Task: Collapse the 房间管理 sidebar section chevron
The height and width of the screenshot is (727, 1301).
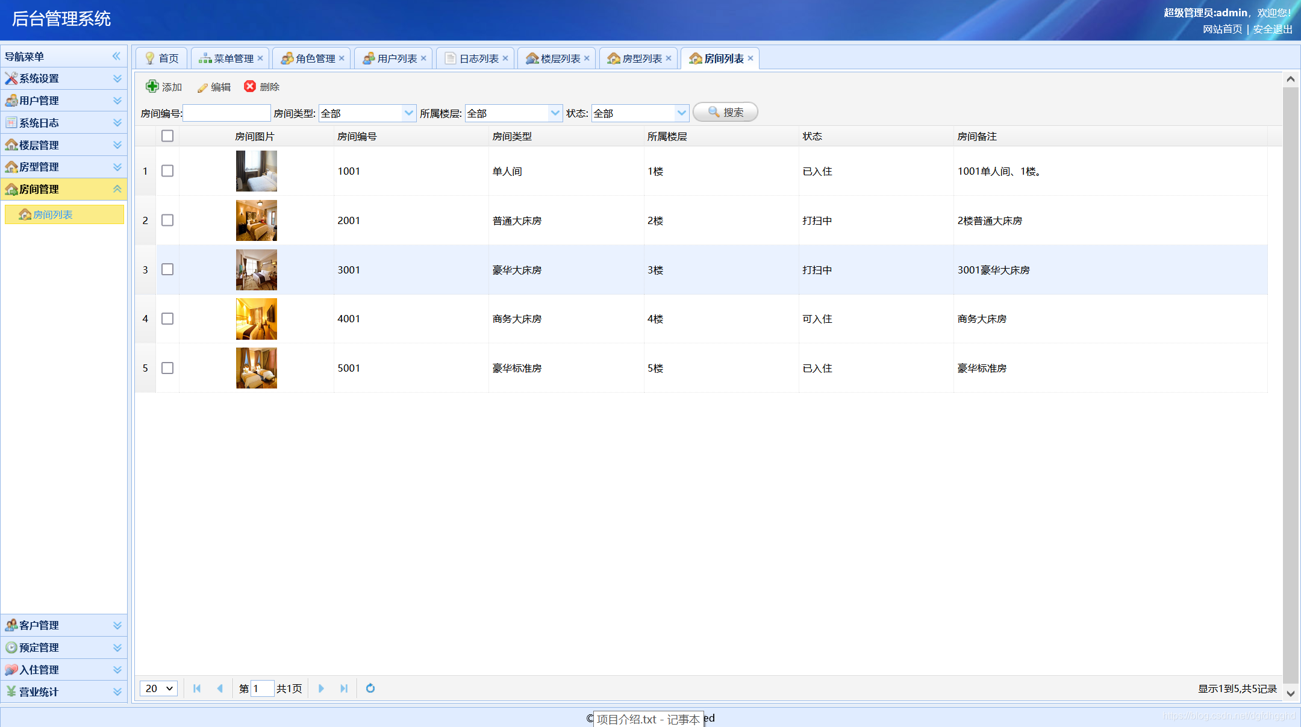Action: (x=117, y=189)
